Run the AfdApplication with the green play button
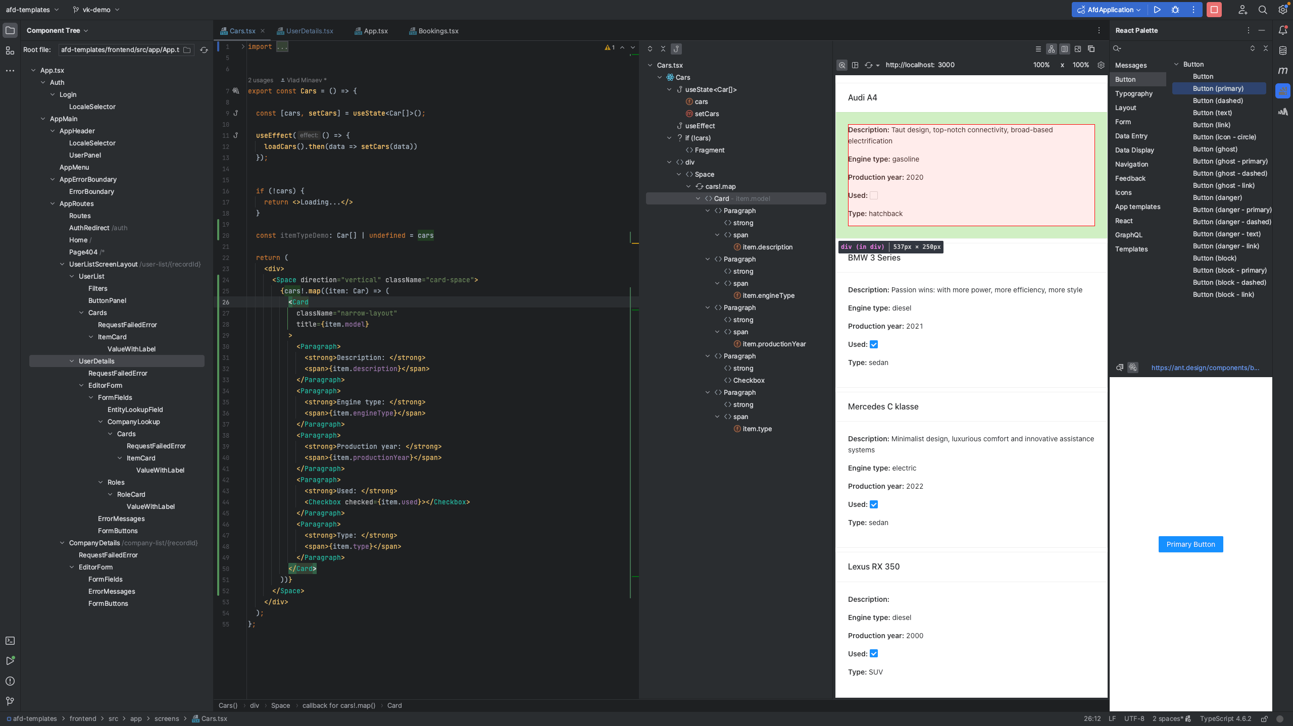Viewport: 1293px width, 726px height. 1157,10
